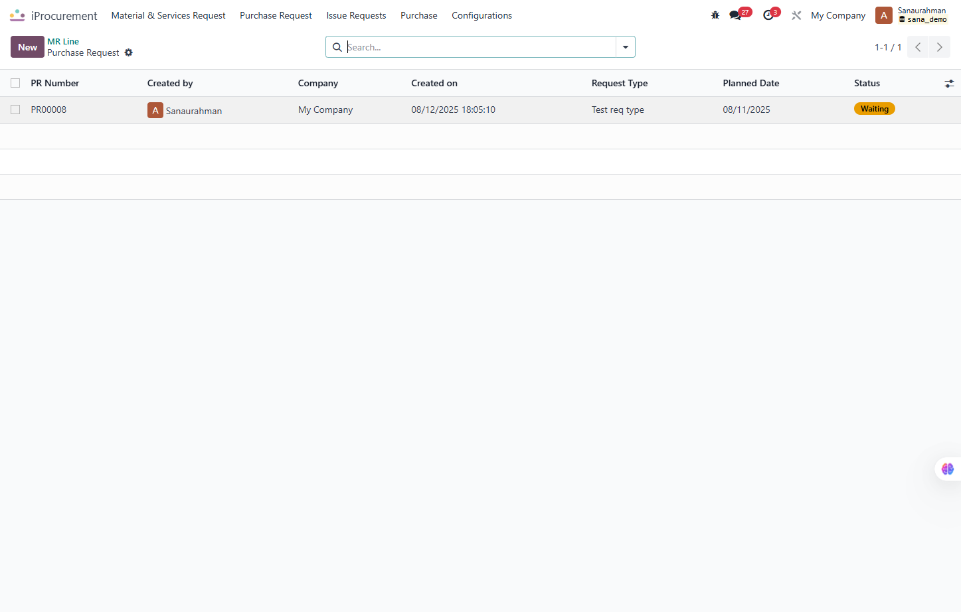This screenshot has width=961, height=612.
Task: Open the user avatar A in top bar
Action: pyautogui.click(x=884, y=15)
